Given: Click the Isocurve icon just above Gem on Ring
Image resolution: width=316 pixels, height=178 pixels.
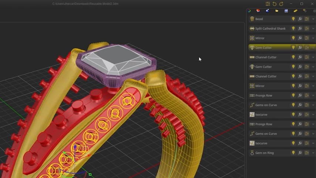Looking at the screenshot, I should tap(252, 143).
